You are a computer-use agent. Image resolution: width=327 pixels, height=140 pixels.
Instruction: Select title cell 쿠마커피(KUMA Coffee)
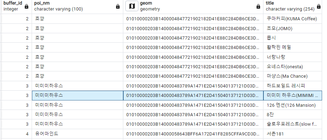coord(292,19)
